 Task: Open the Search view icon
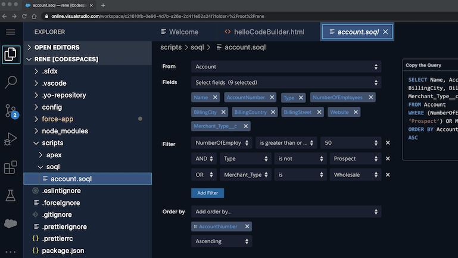[11, 82]
